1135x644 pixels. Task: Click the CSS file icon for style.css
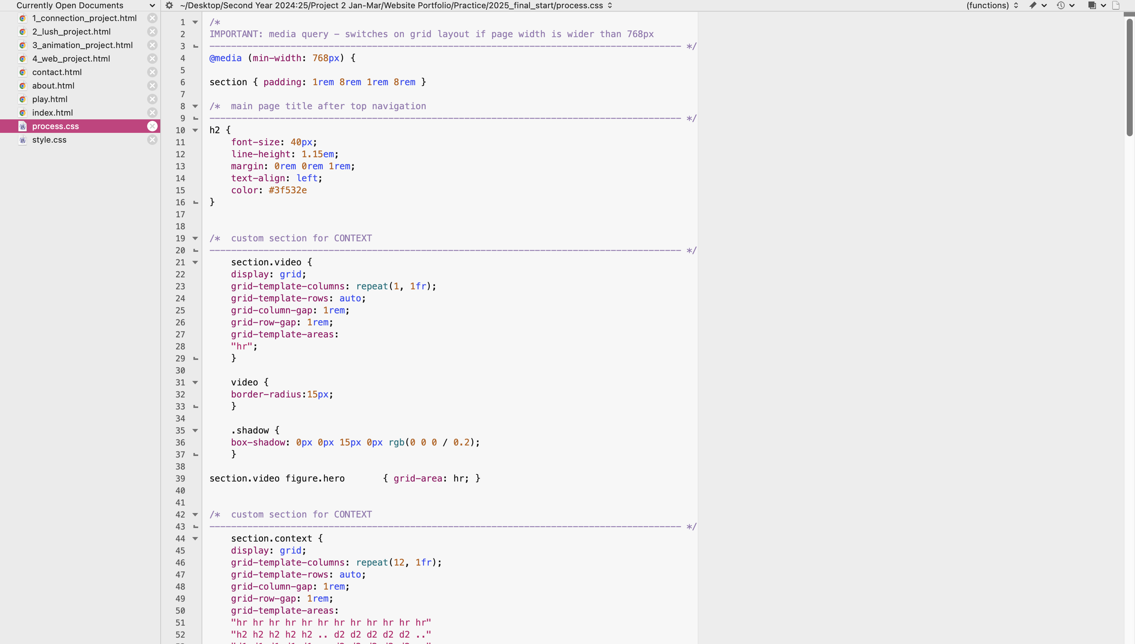click(x=23, y=140)
